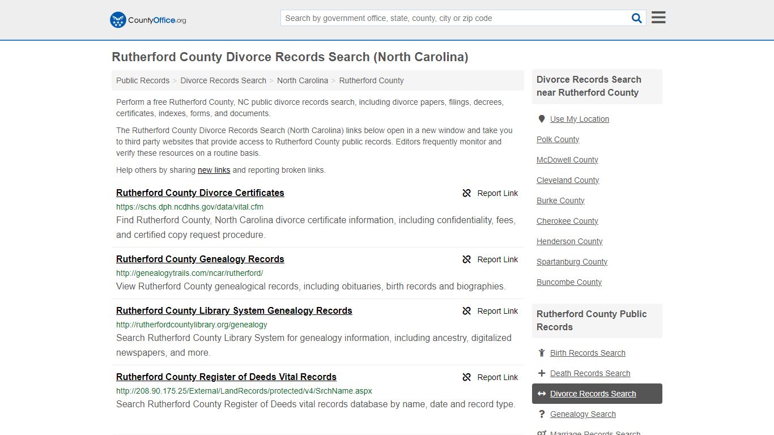Open Rutherford County Library System Genealogy Records
This screenshot has height=435, width=774.
tap(234, 310)
